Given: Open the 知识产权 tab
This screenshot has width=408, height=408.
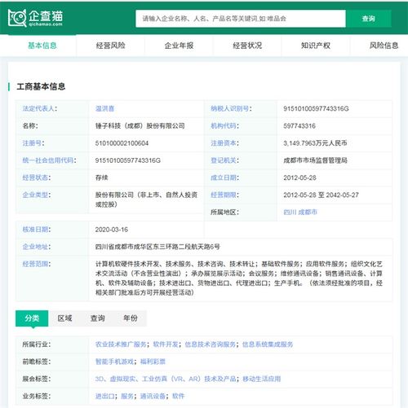Looking at the screenshot, I should coord(316,46).
